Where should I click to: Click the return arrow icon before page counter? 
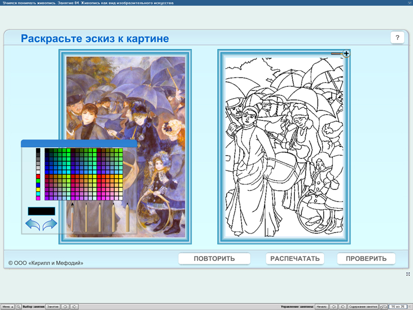point(384,306)
